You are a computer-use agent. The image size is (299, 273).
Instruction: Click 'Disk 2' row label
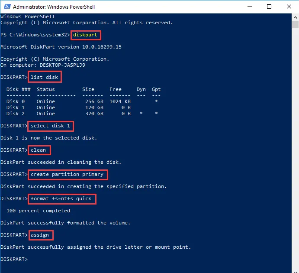click(16, 114)
